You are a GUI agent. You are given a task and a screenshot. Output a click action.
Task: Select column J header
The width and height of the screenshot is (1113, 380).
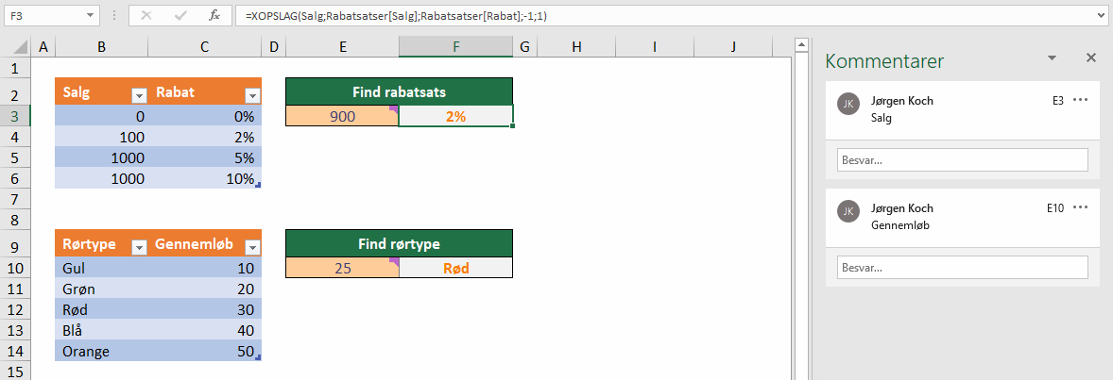(x=733, y=47)
